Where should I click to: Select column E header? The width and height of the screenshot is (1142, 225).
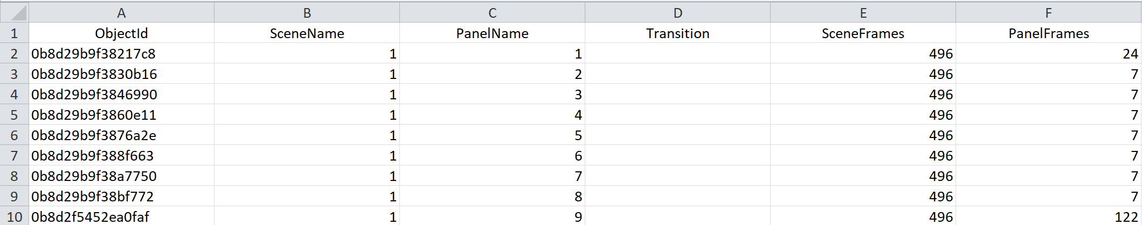pyautogui.click(x=863, y=13)
